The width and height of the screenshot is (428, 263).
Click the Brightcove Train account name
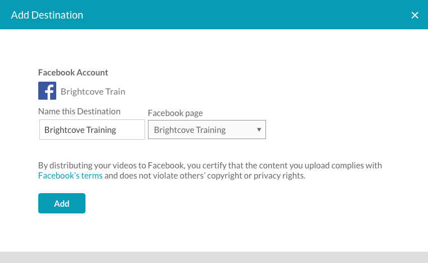93,91
